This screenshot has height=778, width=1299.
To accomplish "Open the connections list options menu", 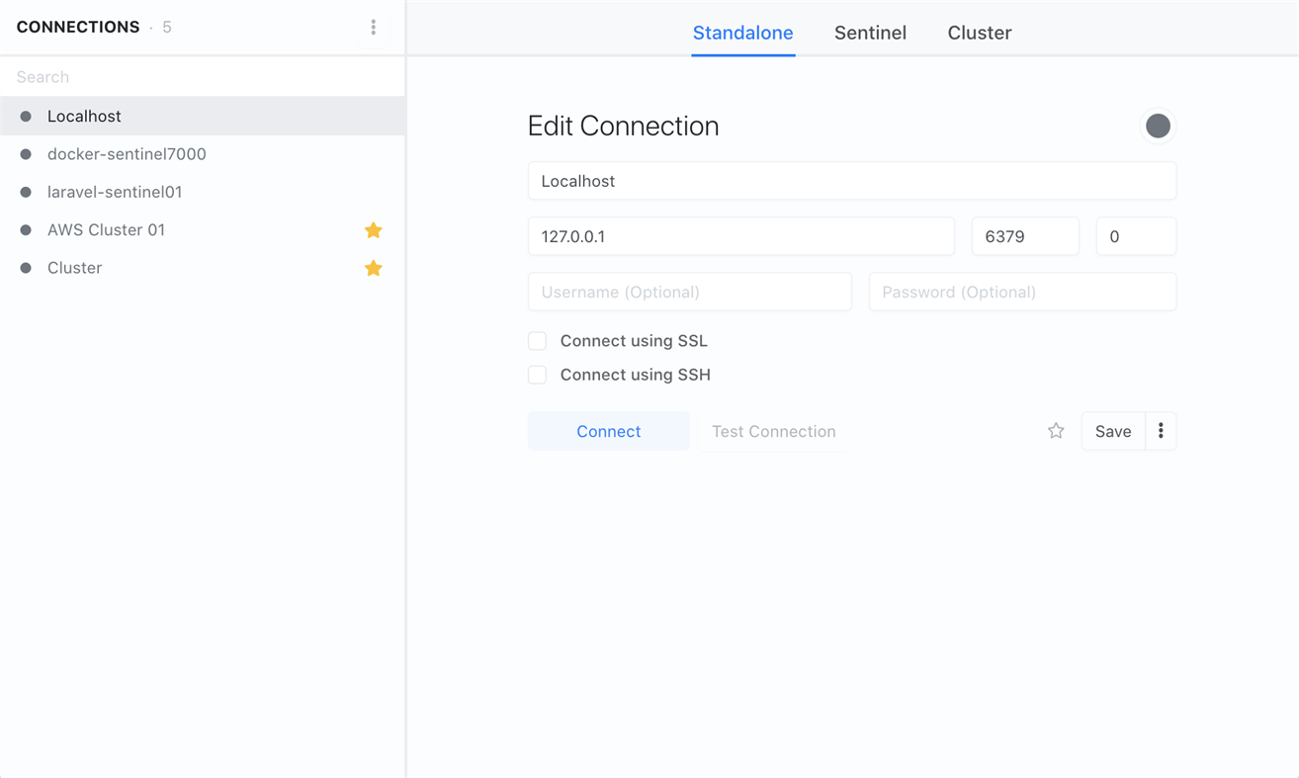I will point(373,28).
